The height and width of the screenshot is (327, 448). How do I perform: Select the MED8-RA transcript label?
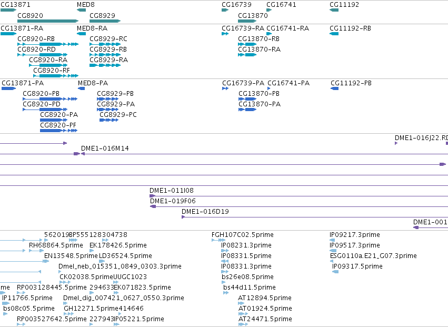(92, 28)
